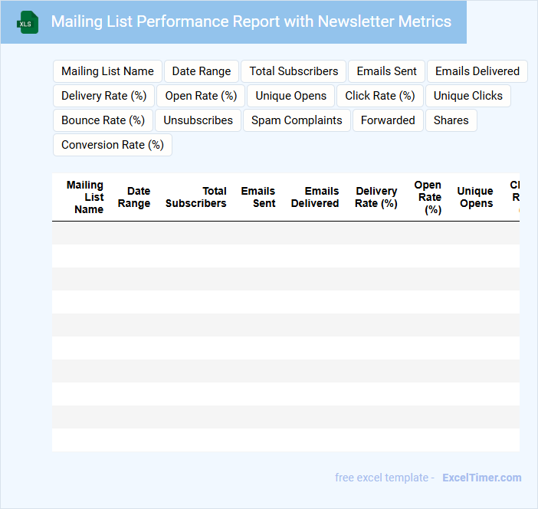Click the Spam Complaints tag
The width and height of the screenshot is (538, 509).
coord(297,120)
